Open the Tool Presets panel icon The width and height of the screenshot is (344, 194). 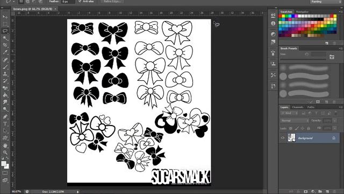(x=273, y=75)
